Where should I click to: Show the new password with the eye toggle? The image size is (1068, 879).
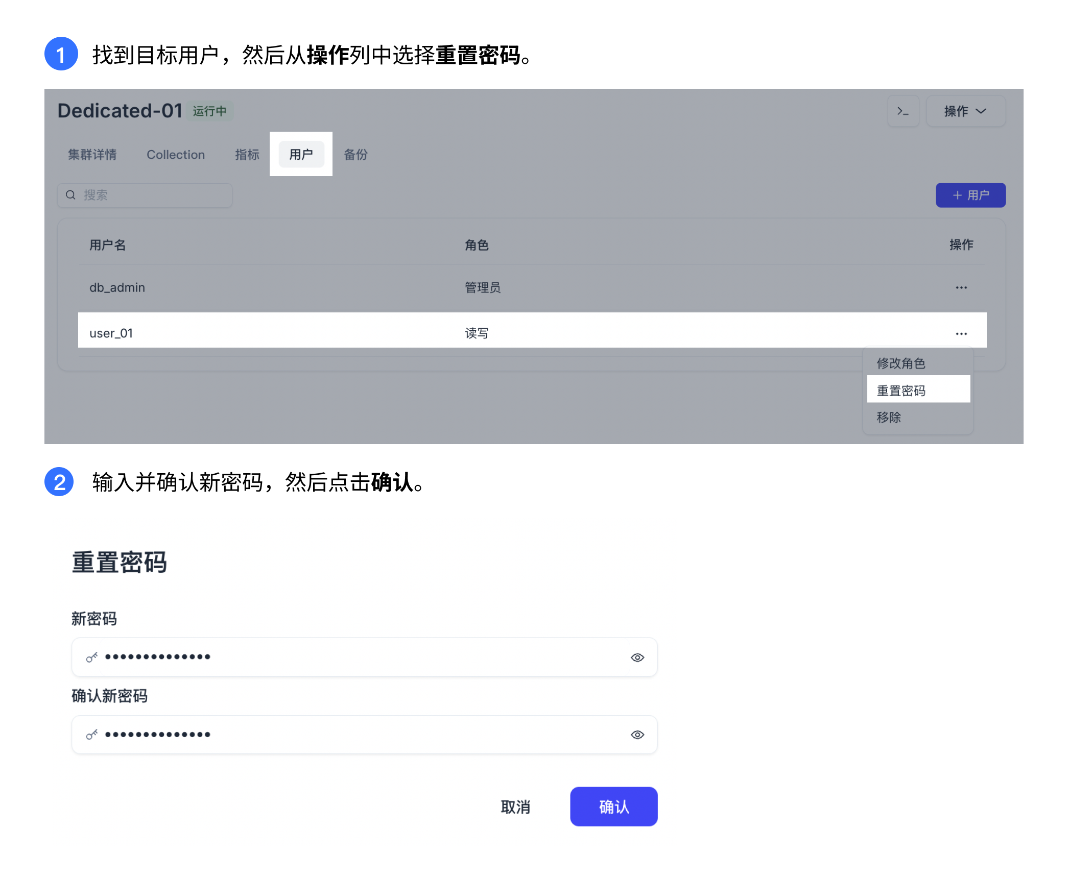[x=637, y=657]
